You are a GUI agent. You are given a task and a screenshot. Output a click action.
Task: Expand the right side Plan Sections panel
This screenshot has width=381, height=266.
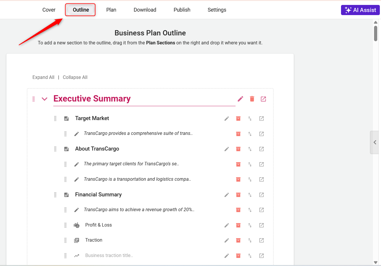(375, 142)
